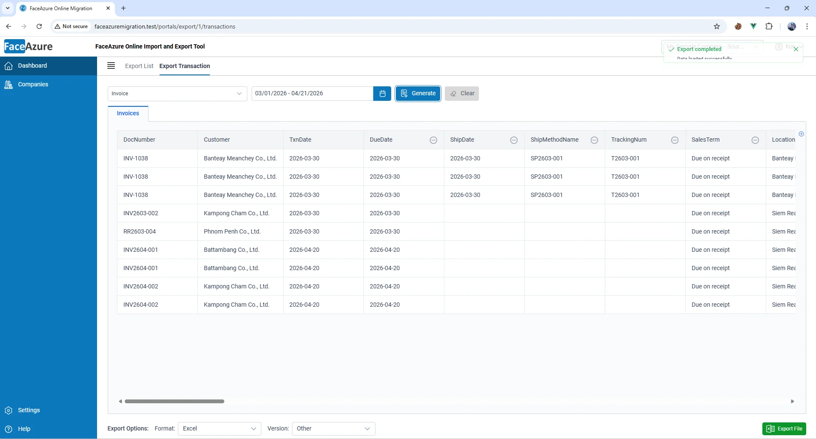Viewport: 816px width, 439px height.
Task: Click the add column plus icon
Action: tap(801, 134)
